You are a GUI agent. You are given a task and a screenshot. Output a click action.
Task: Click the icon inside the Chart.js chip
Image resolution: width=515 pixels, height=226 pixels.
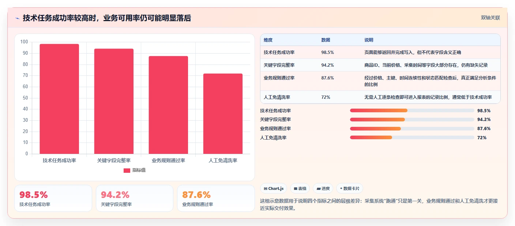(266, 188)
